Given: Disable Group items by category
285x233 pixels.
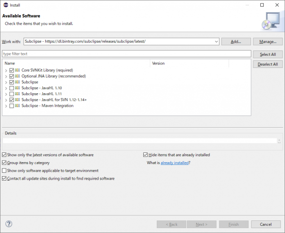Looking at the screenshot, I should tap(4, 163).
